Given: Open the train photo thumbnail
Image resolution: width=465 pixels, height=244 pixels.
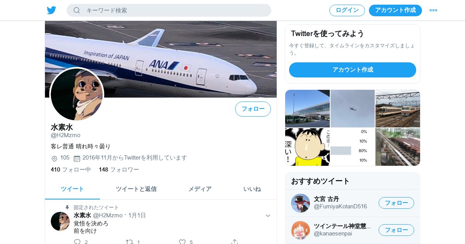Looking at the screenshot, I should [398, 108].
